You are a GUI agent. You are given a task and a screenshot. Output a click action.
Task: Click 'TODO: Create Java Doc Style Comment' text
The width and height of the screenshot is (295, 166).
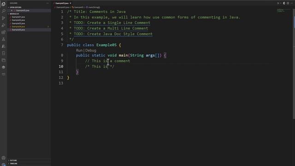click(x=113, y=34)
